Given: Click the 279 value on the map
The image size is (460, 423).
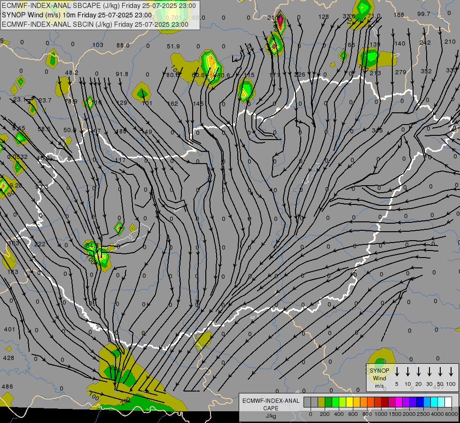Looking at the screenshot, I should point(401,72).
